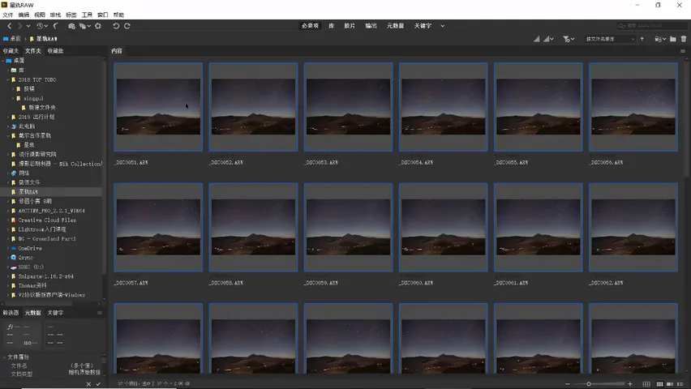Collapse the 2018 TOP TODO folder
This screenshot has height=389, width=691.
tap(8, 79)
